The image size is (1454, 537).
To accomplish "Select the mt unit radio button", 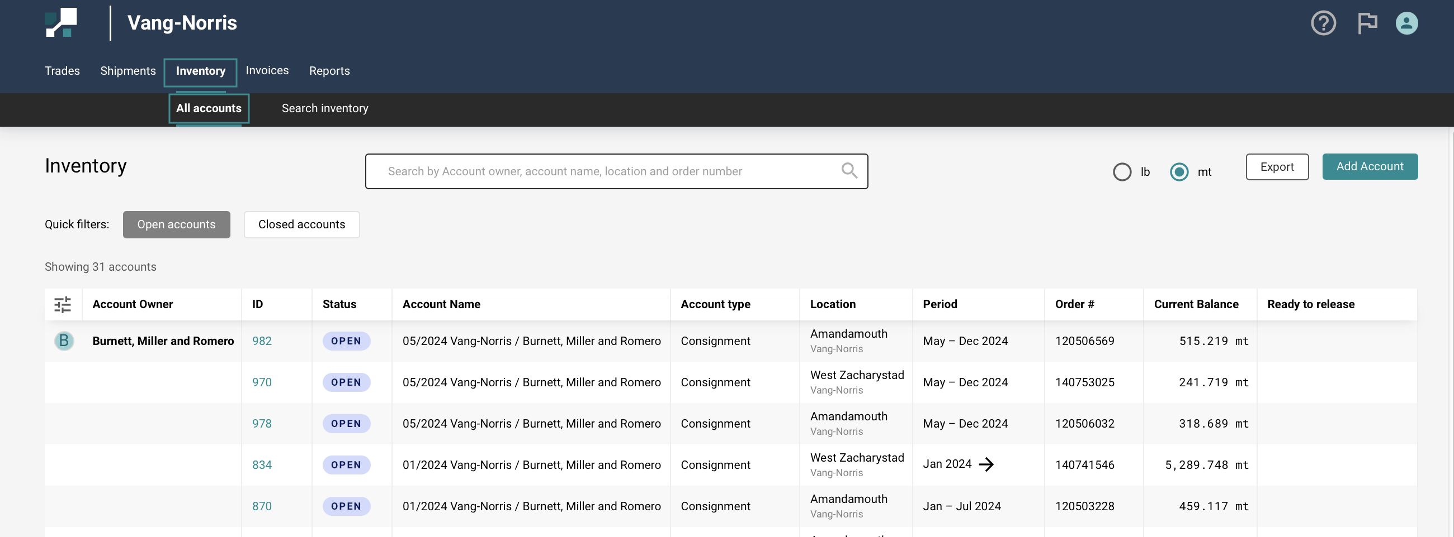I will (1178, 172).
